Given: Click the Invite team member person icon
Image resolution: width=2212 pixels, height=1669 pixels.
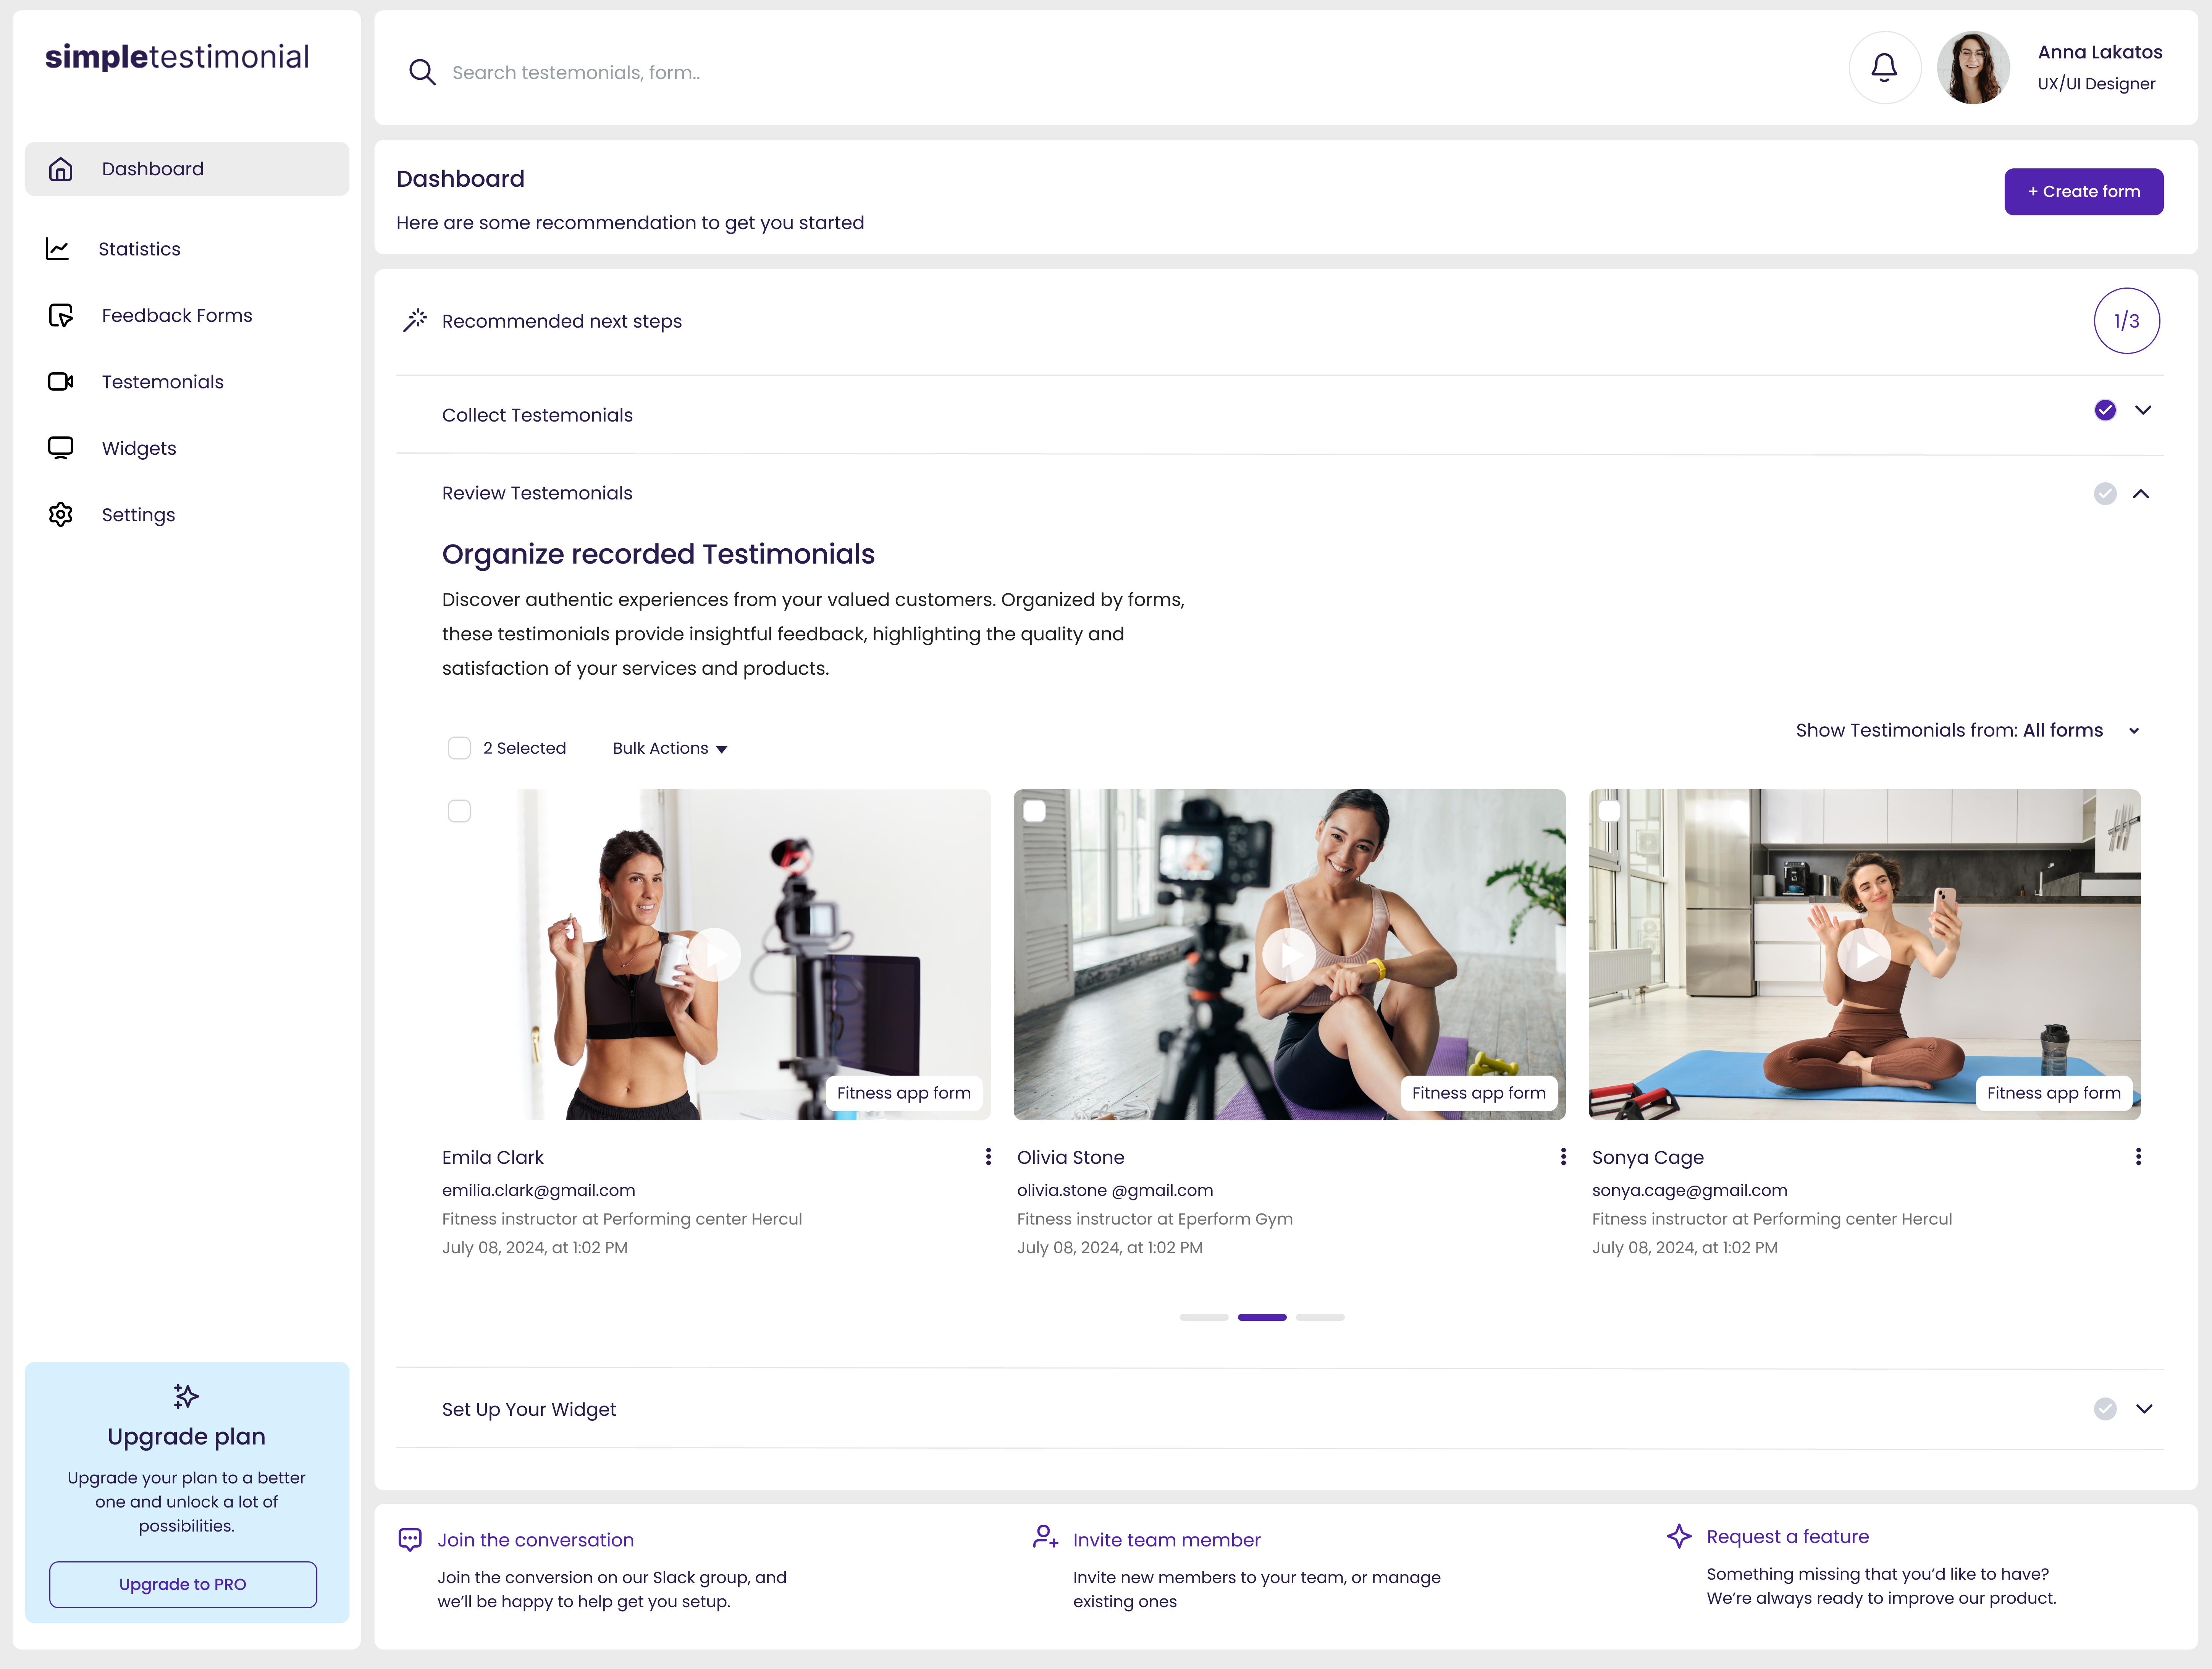Looking at the screenshot, I should coord(1045,1537).
